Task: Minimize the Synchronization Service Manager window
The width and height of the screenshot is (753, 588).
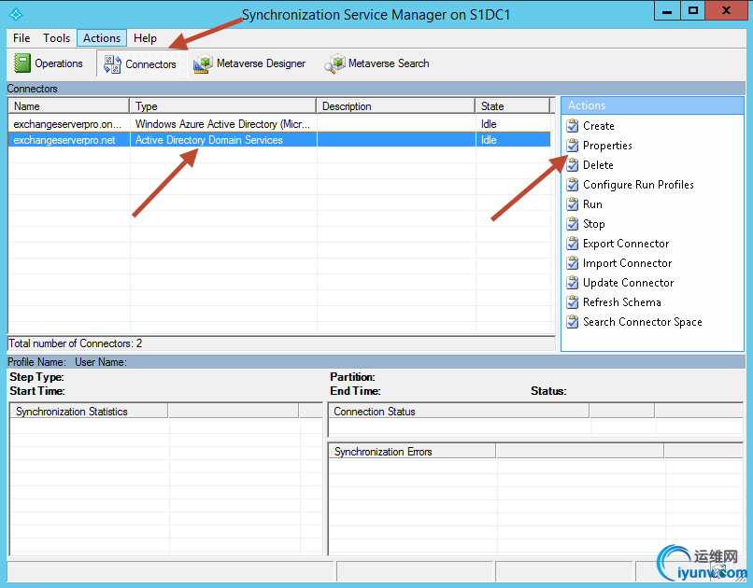Action: coord(667,10)
